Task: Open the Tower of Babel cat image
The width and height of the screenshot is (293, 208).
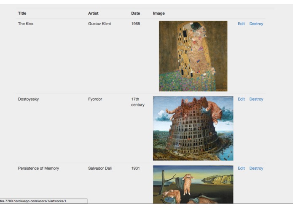Action: click(193, 128)
